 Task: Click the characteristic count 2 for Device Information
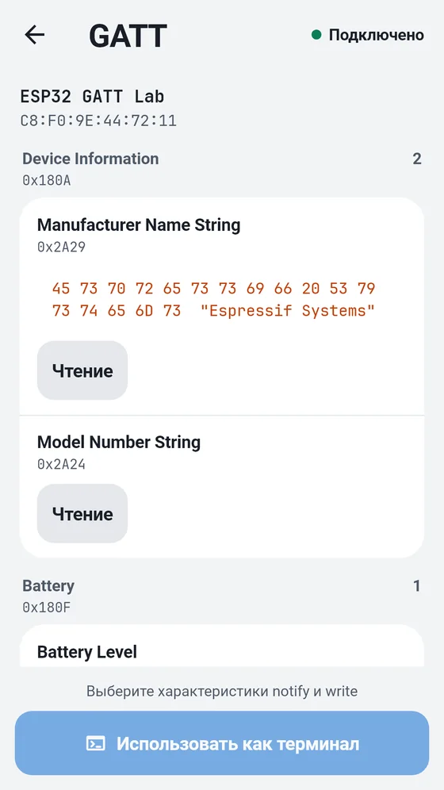[417, 159]
